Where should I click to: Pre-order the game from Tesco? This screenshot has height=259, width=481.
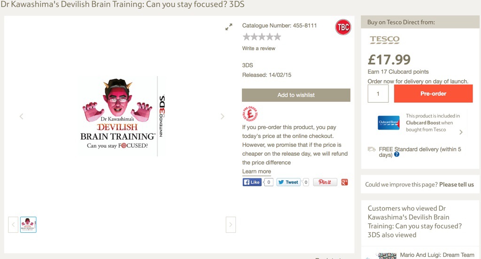[x=433, y=93]
